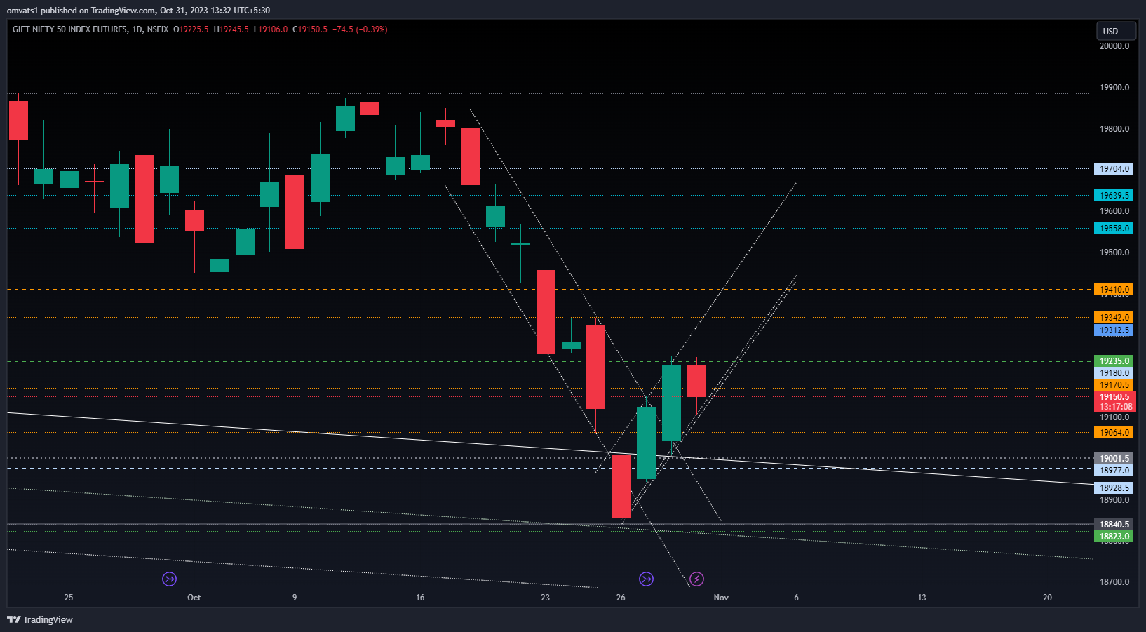Click the 19180.0 price label

point(1114,373)
